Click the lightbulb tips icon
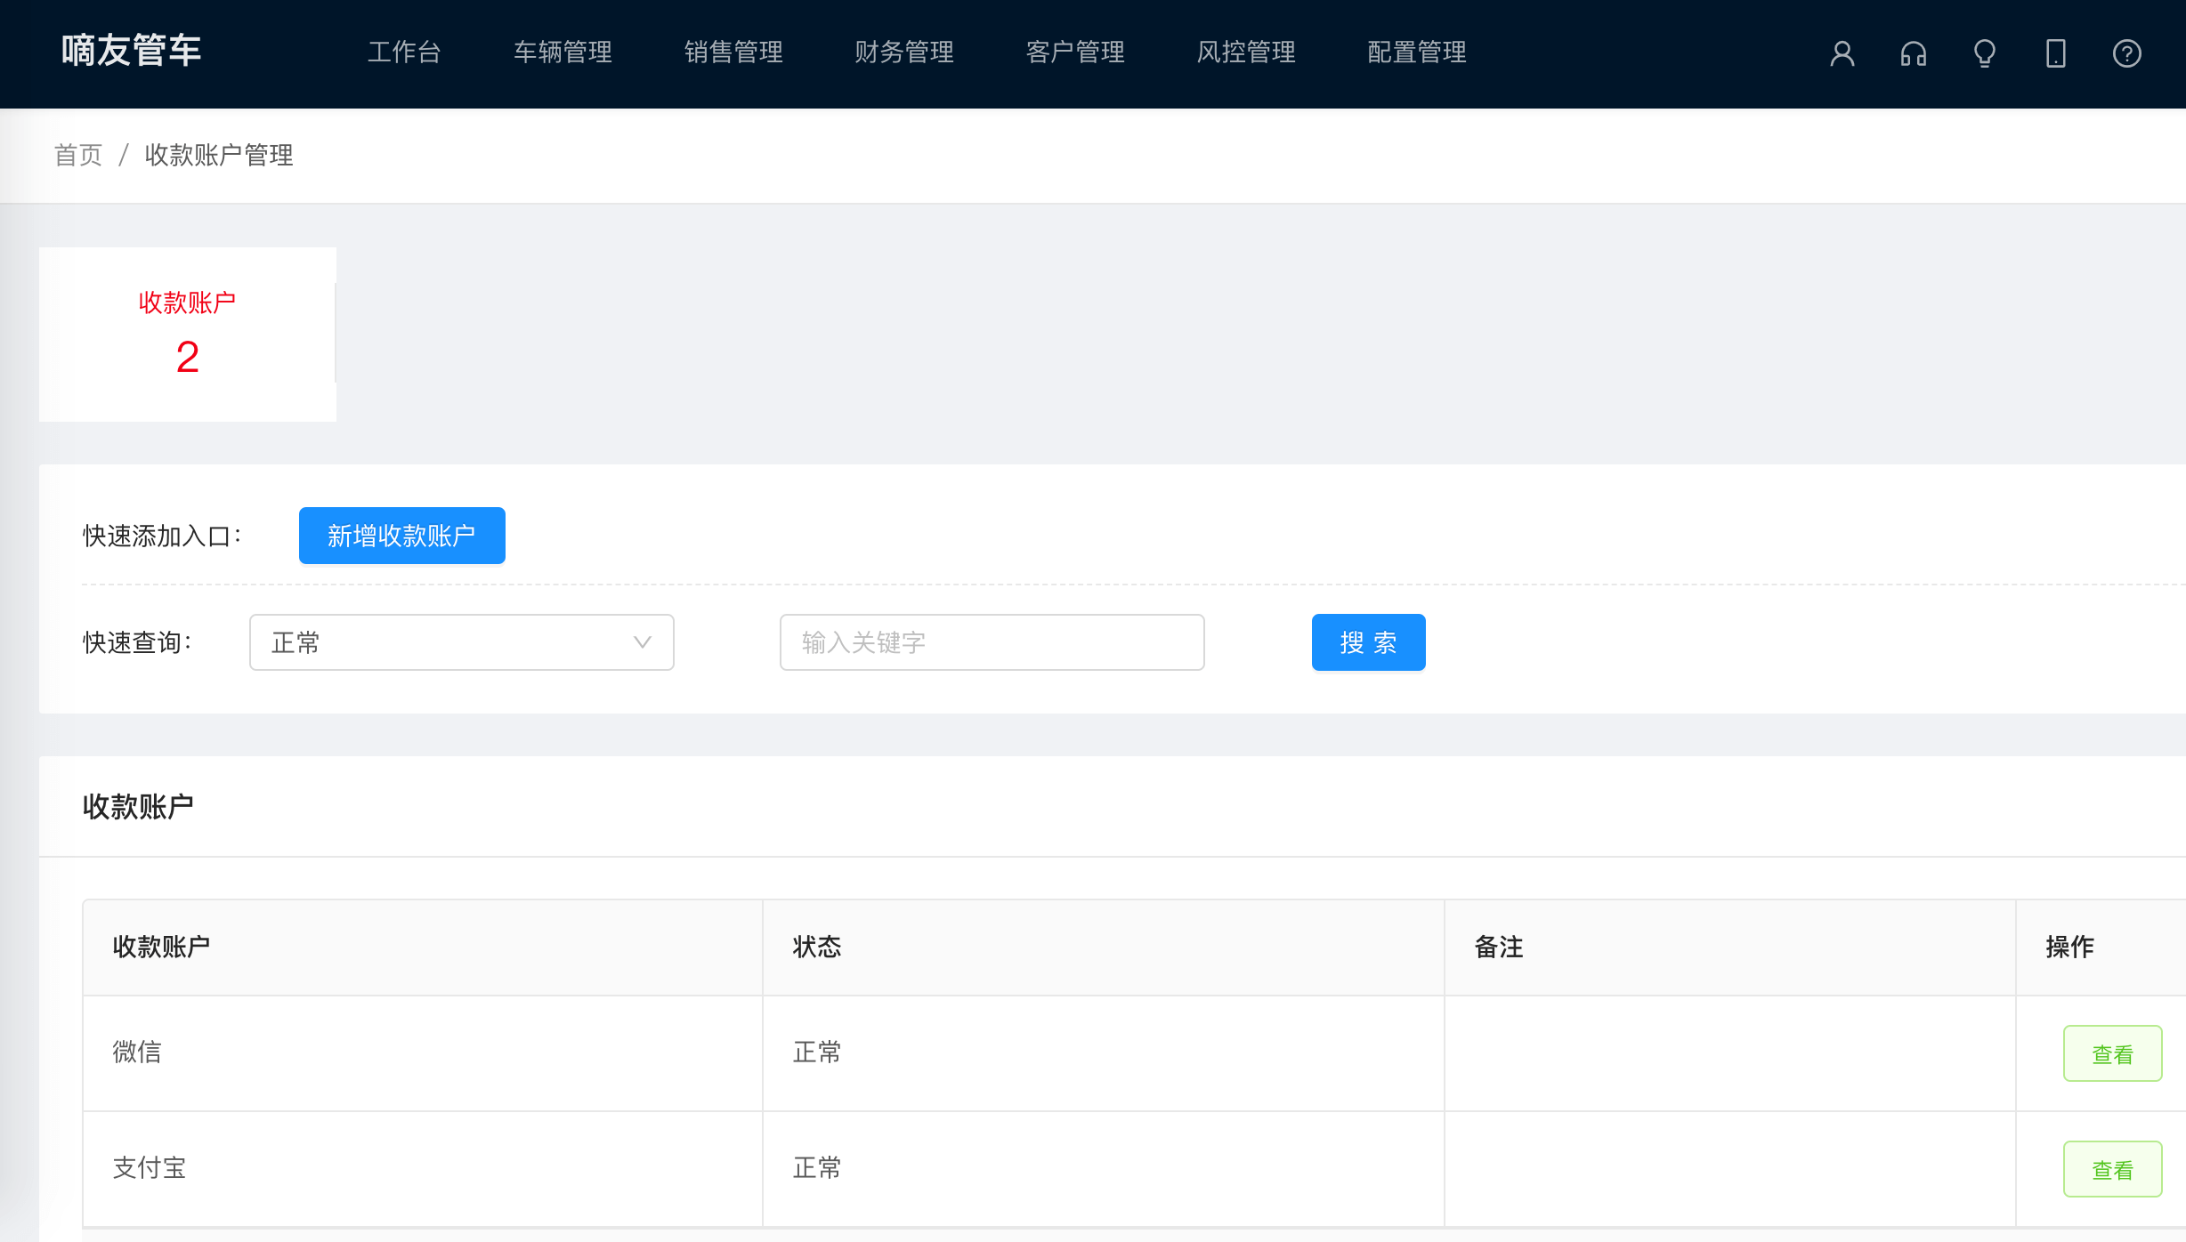 point(1984,53)
